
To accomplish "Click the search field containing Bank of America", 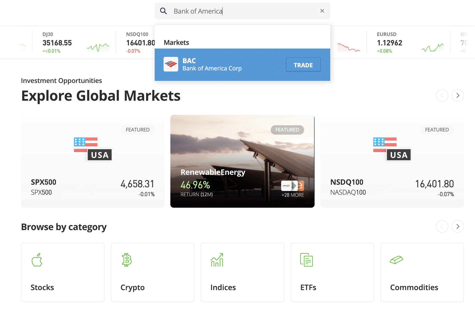I will coord(242,11).
